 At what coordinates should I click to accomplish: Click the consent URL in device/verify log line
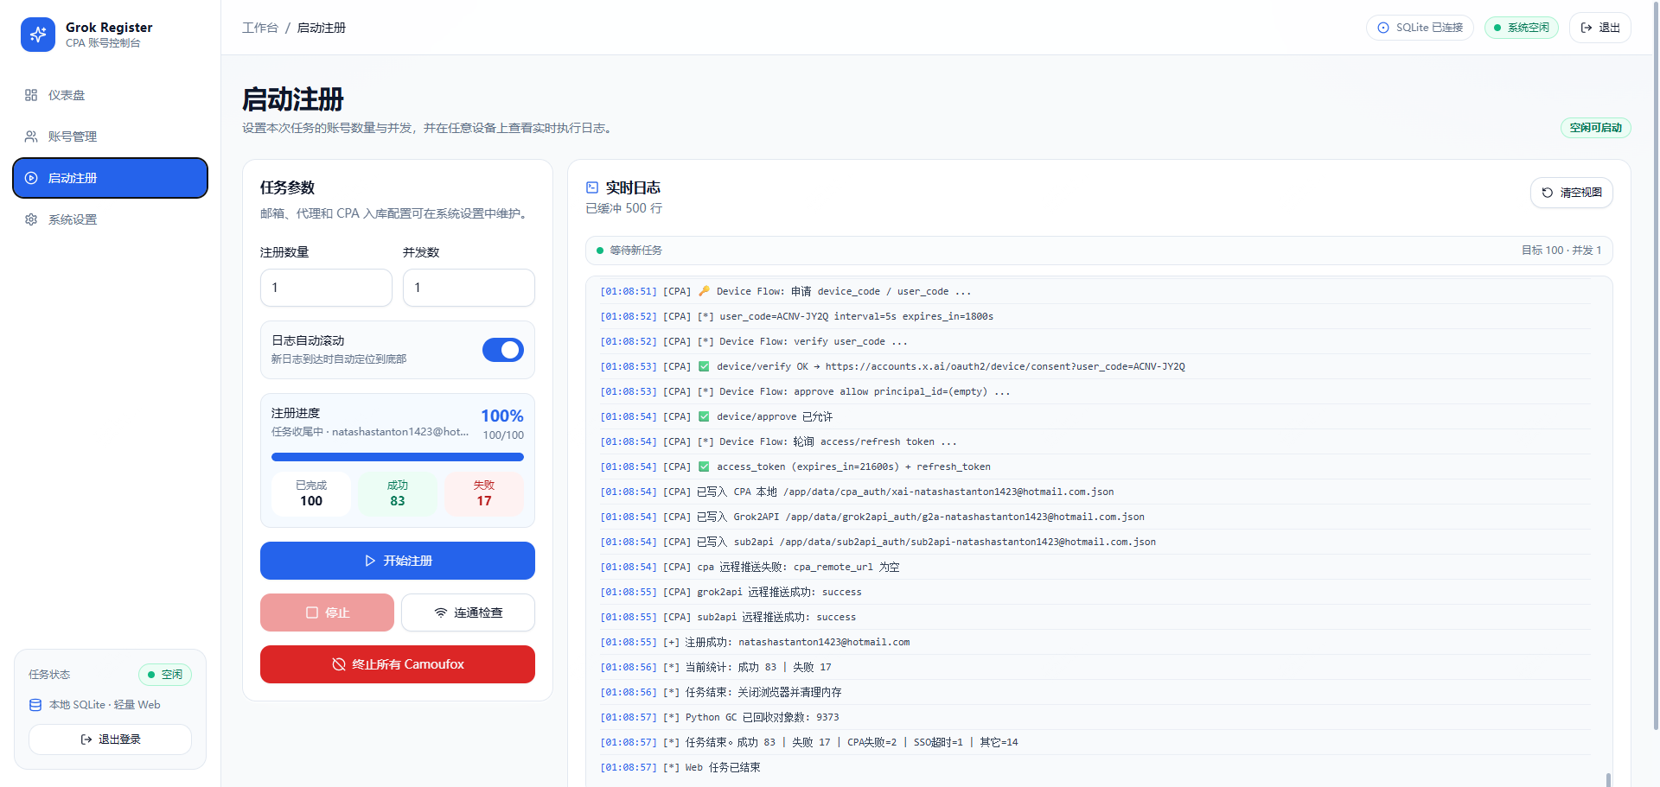[1005, 366]
